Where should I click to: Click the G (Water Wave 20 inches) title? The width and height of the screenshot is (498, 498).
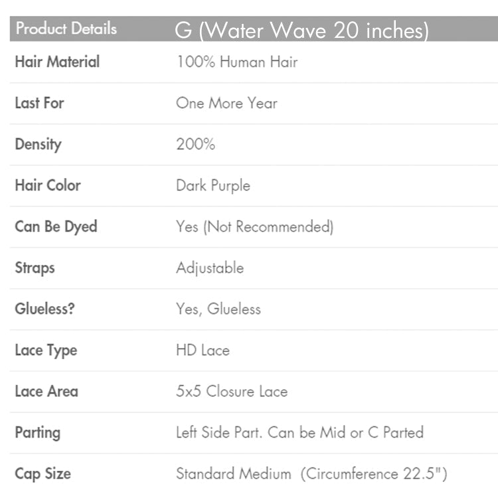click(302, 31)
